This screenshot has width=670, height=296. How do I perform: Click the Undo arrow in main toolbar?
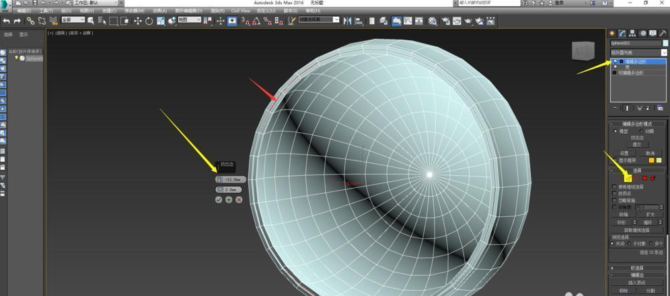tap(7, 21)
